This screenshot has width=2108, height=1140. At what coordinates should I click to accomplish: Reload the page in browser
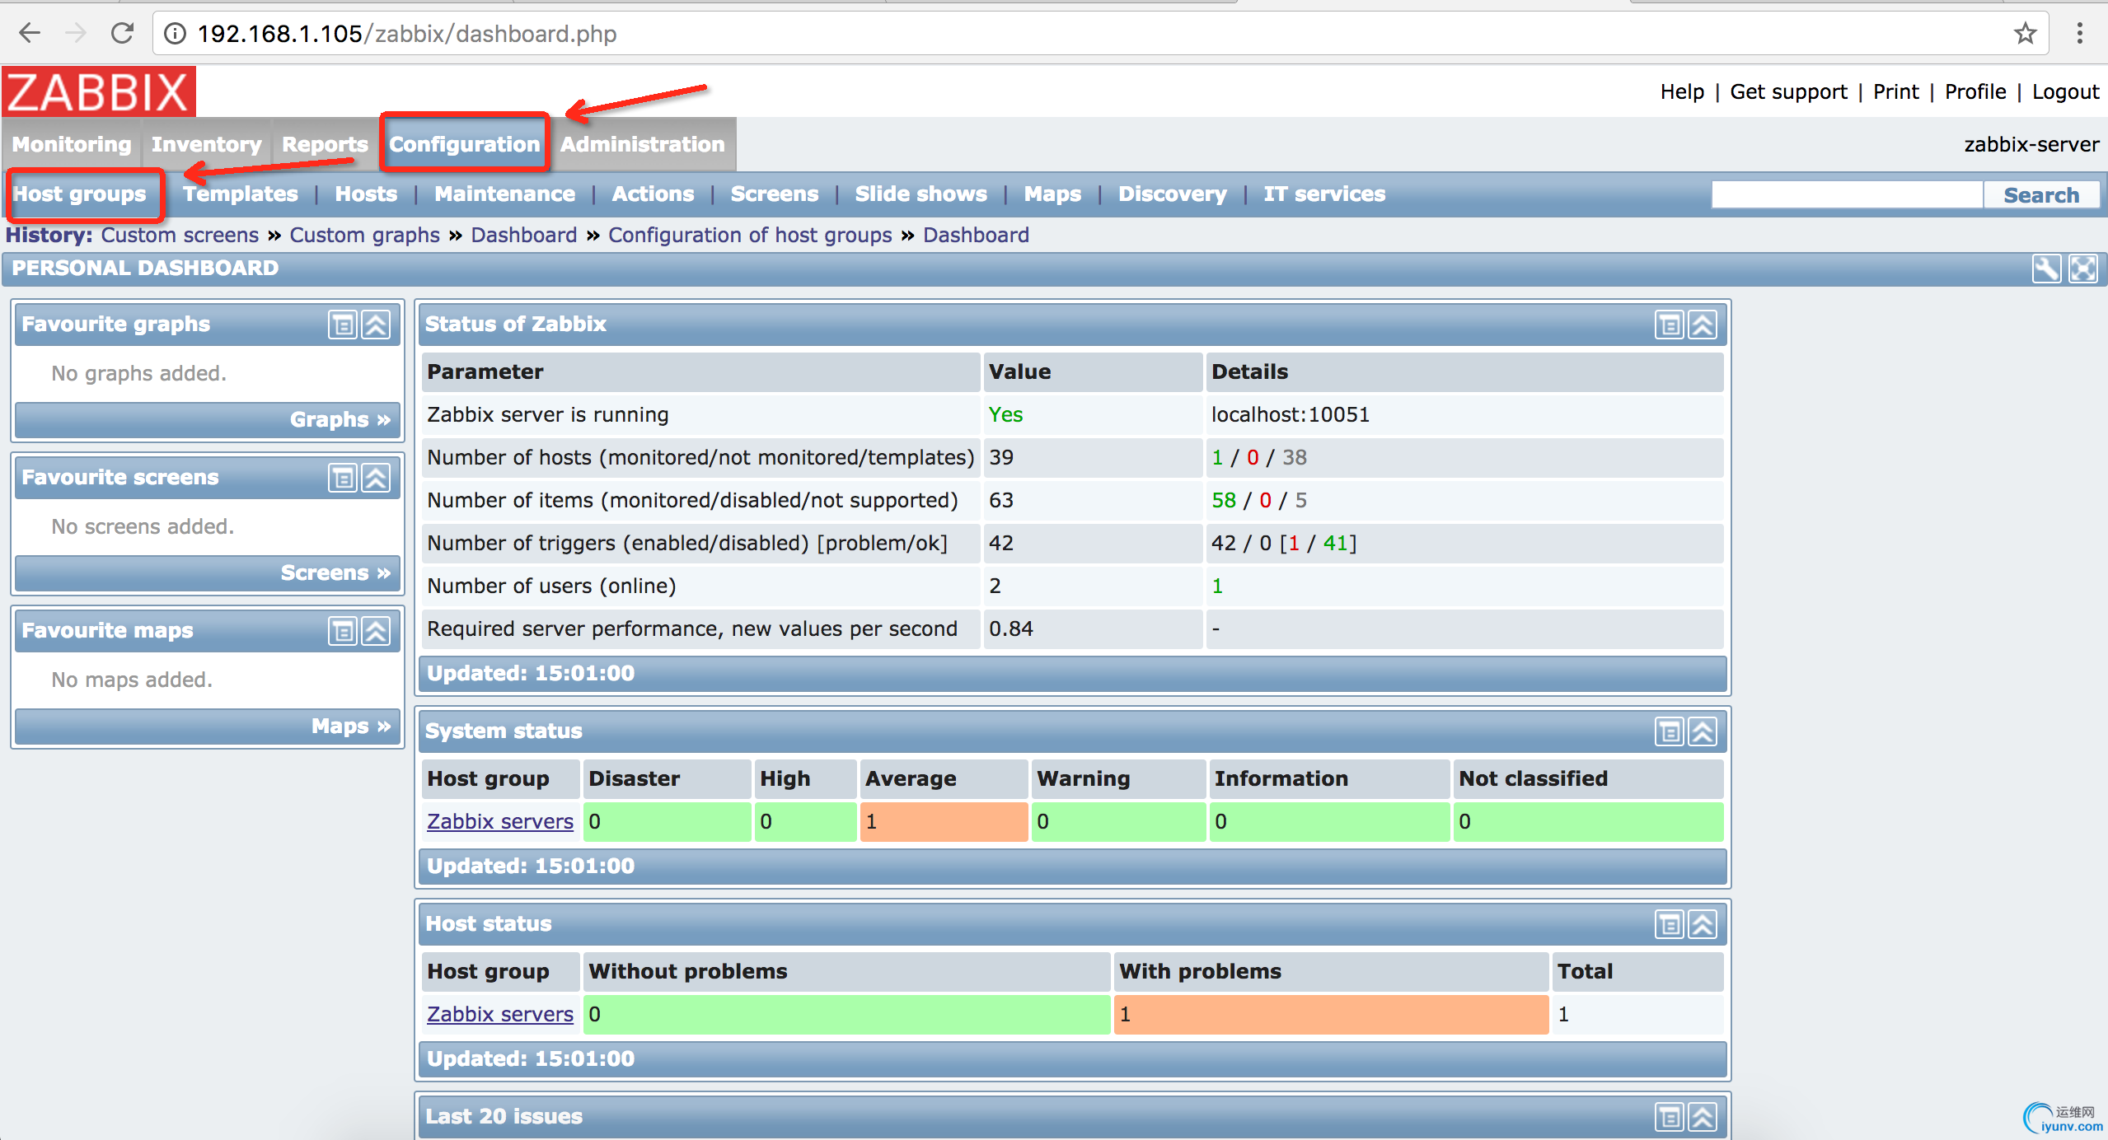click(123, 34)
